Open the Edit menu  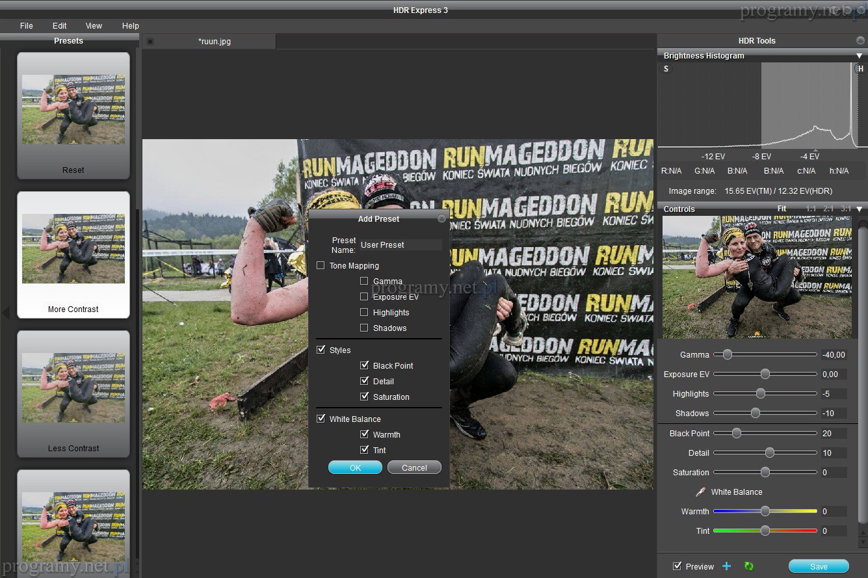(x=60, y=26)
